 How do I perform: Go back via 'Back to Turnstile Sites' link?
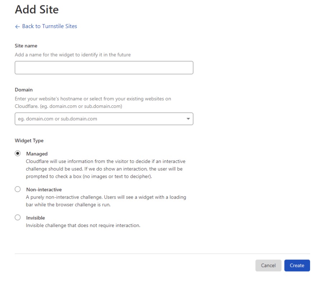(49, 26)
